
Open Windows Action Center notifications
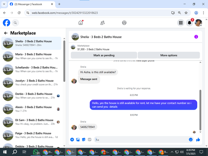point(201,152)
